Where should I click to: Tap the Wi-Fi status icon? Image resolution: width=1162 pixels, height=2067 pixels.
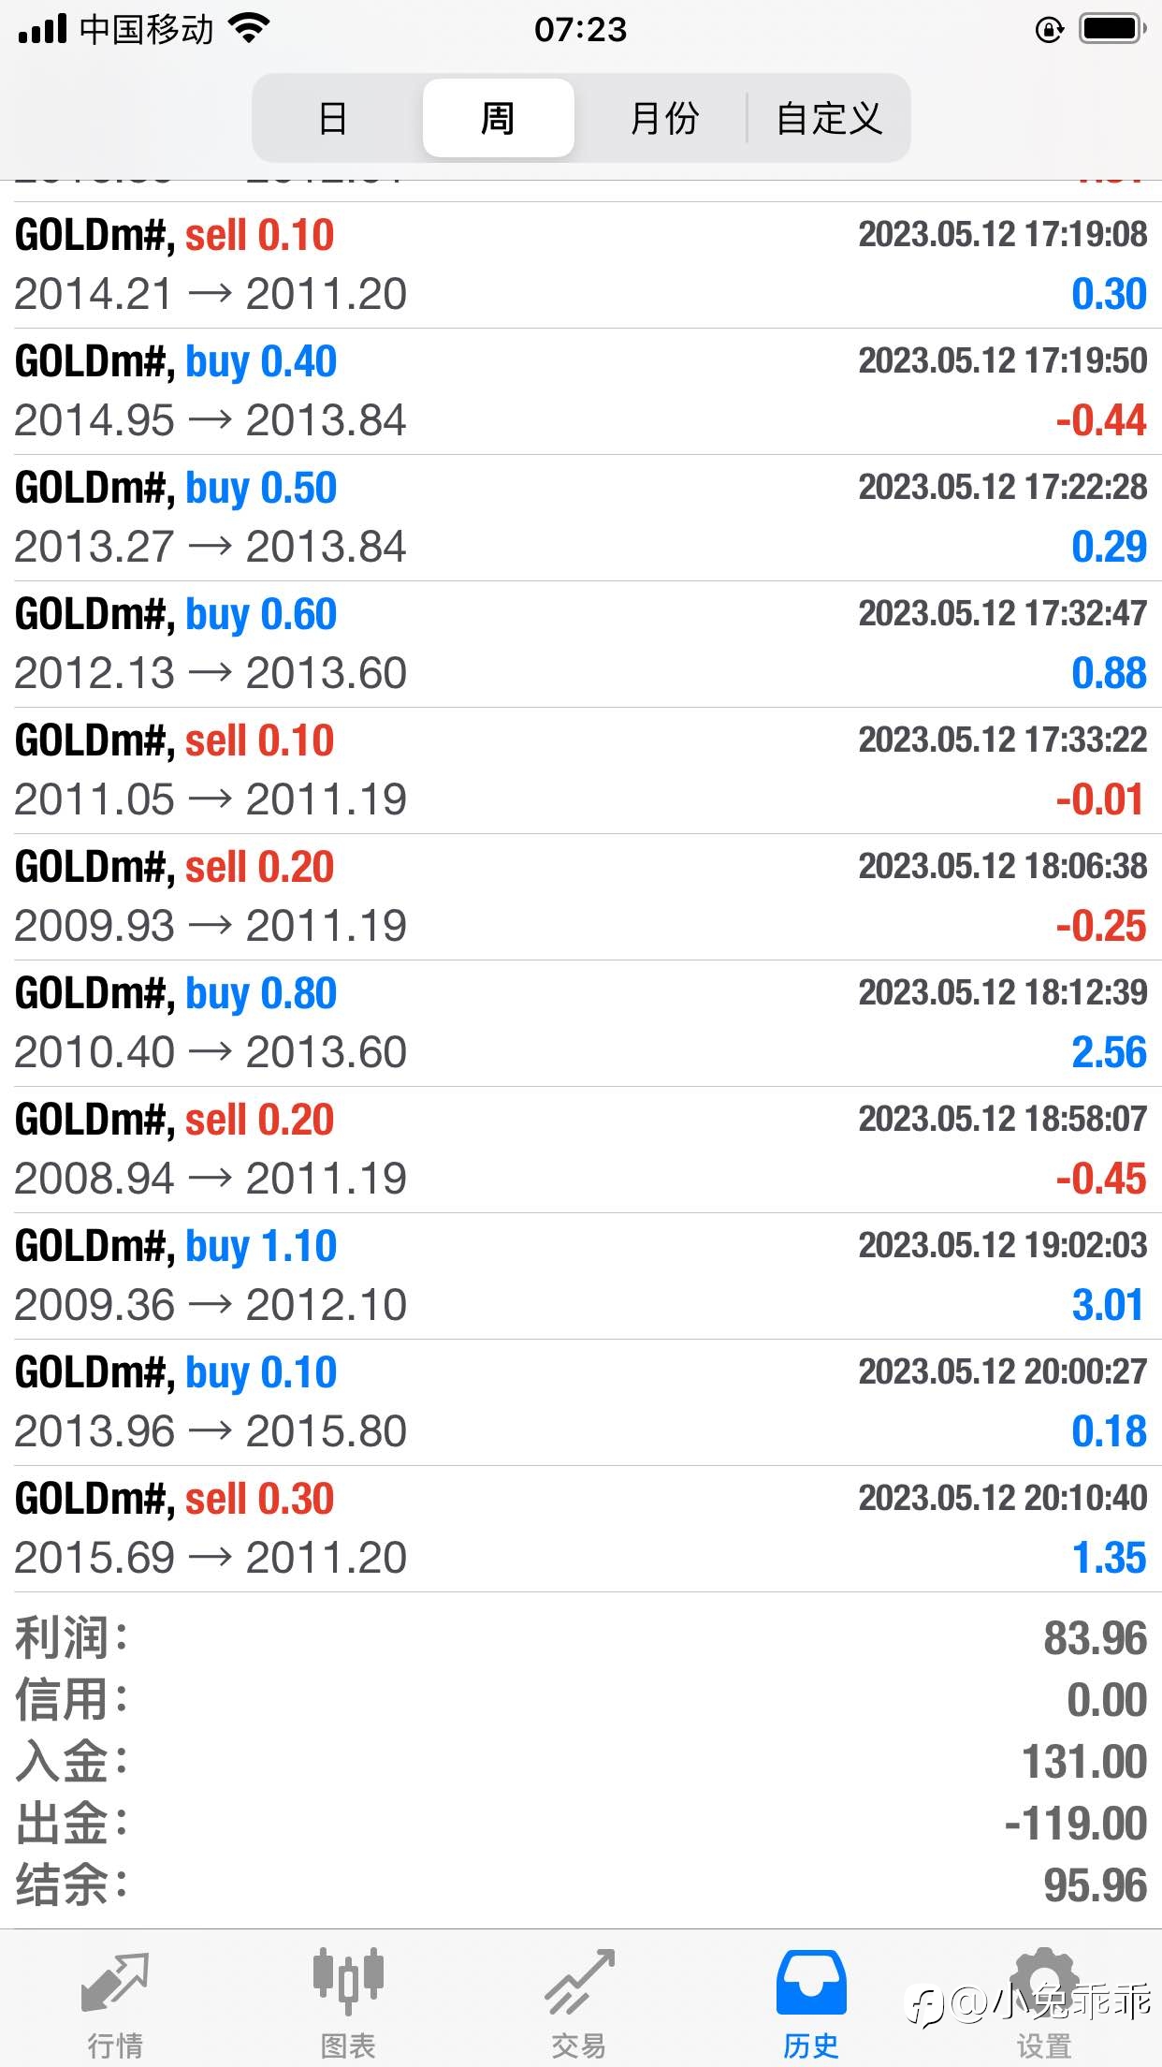coord(249,29)
